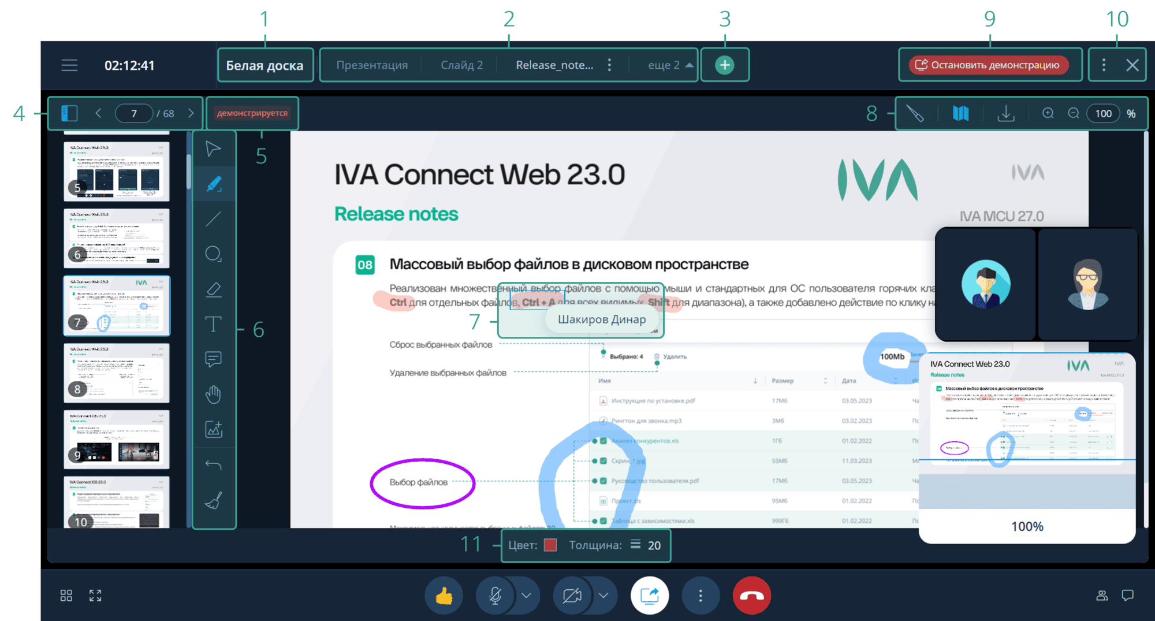Image resolution: width=1155 pixels, height=621 pixels.
Task: Send a thumbs up reaction
Action: point(444,596)
